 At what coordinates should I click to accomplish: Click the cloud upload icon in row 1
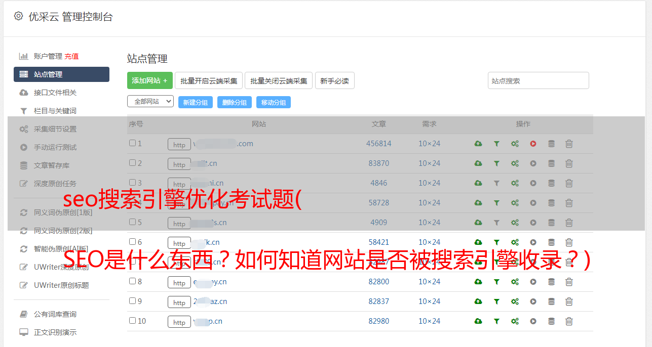pyautogui.click(x=478, y=144)
